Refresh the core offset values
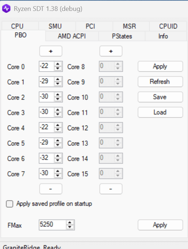188x249 pixels. click(160, 82)
